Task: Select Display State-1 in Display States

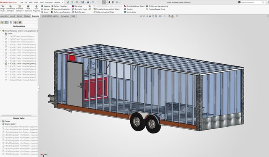Action: (11, 124)
